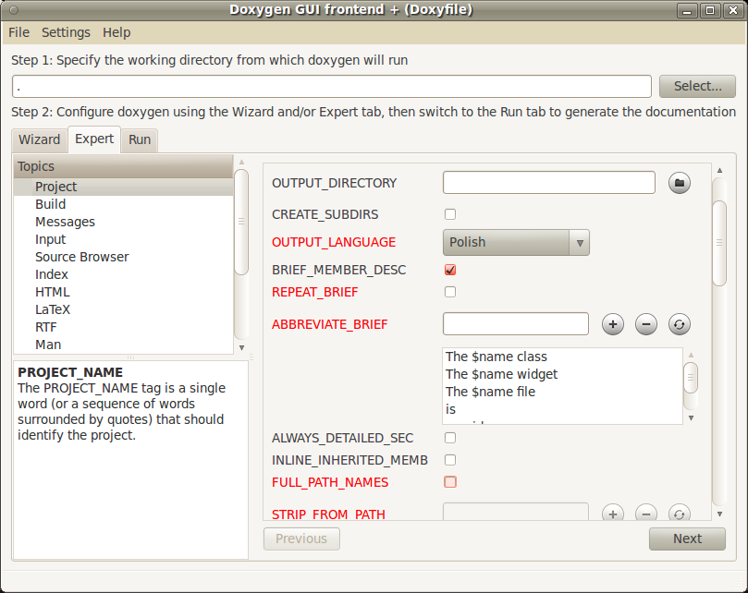This screenshot has width=748, height=593.
Task: Open the Settings menu
Action: (66, 32)
